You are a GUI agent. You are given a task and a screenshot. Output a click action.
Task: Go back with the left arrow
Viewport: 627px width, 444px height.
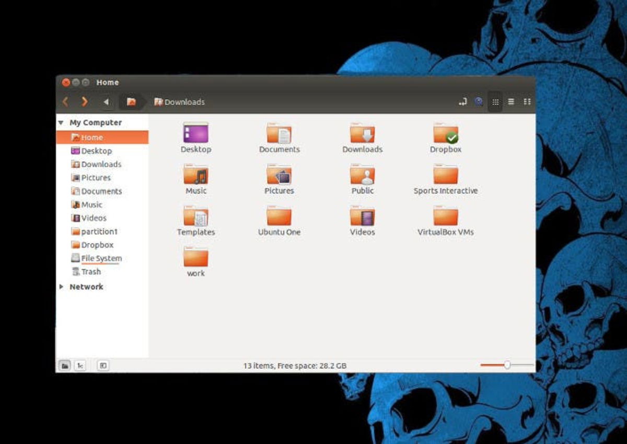65,102
